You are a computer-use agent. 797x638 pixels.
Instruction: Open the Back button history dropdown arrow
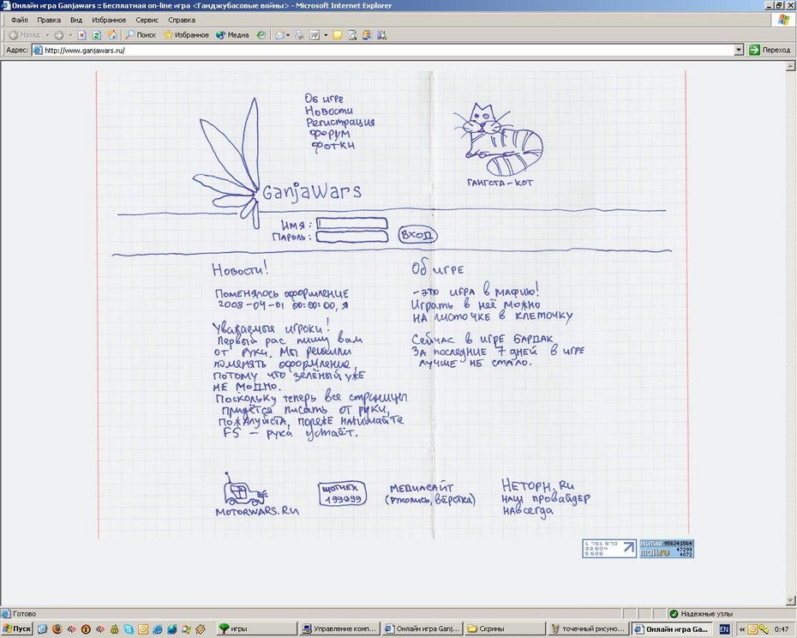coord(47,35)
